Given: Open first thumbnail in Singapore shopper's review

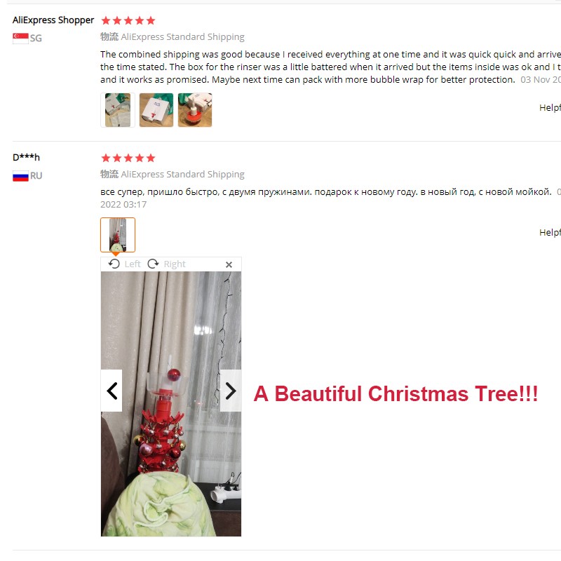Looking at the screenshot, I should 118,110.
